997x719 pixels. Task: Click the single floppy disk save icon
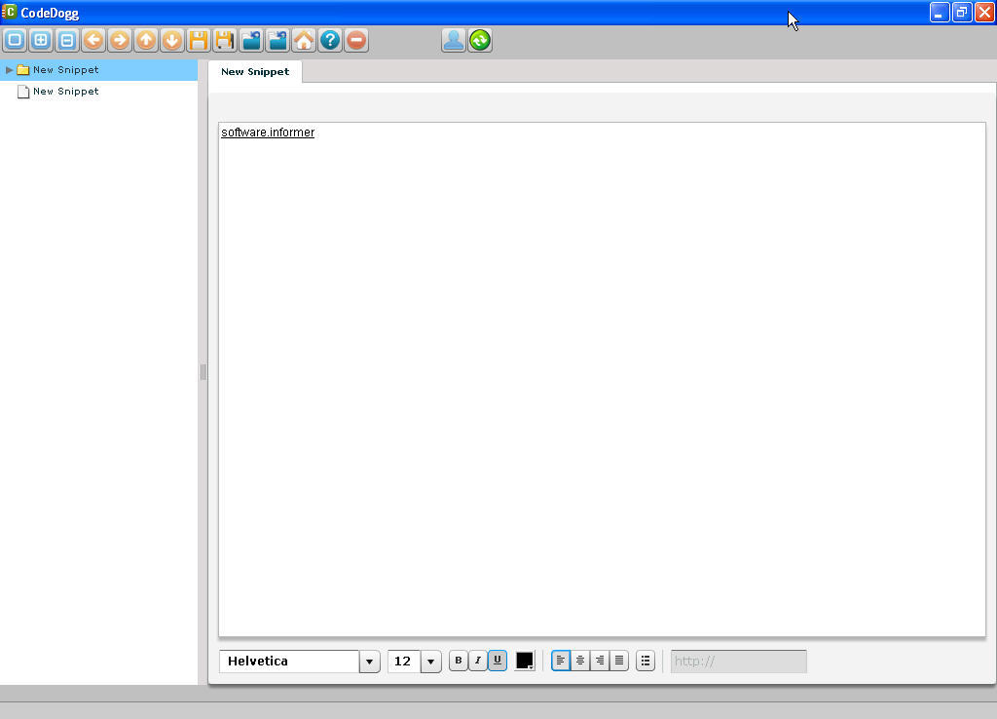[199, 41]
